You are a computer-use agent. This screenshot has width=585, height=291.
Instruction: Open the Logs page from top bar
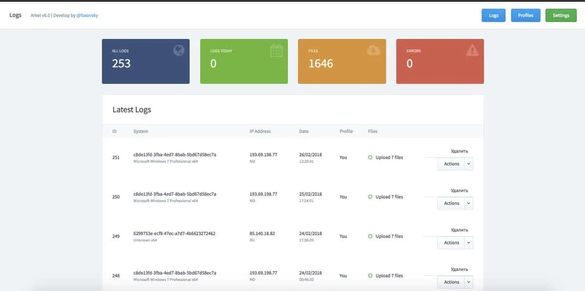click(494, 15)
